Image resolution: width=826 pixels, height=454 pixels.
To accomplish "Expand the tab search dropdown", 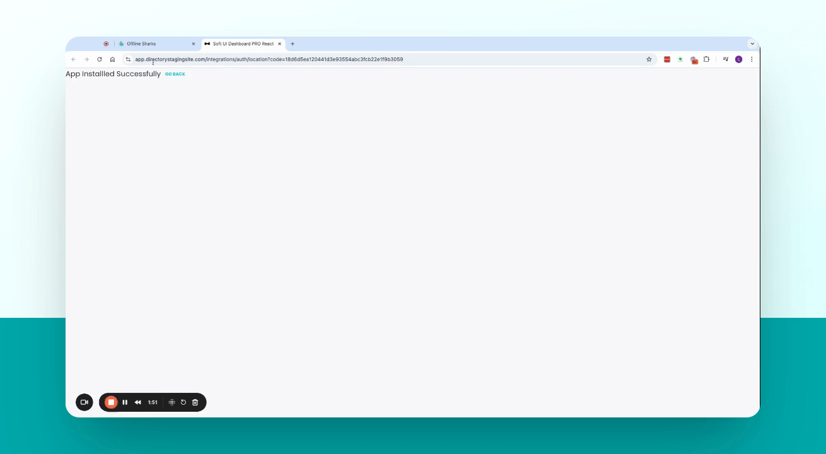I will (x=752, y=44).
